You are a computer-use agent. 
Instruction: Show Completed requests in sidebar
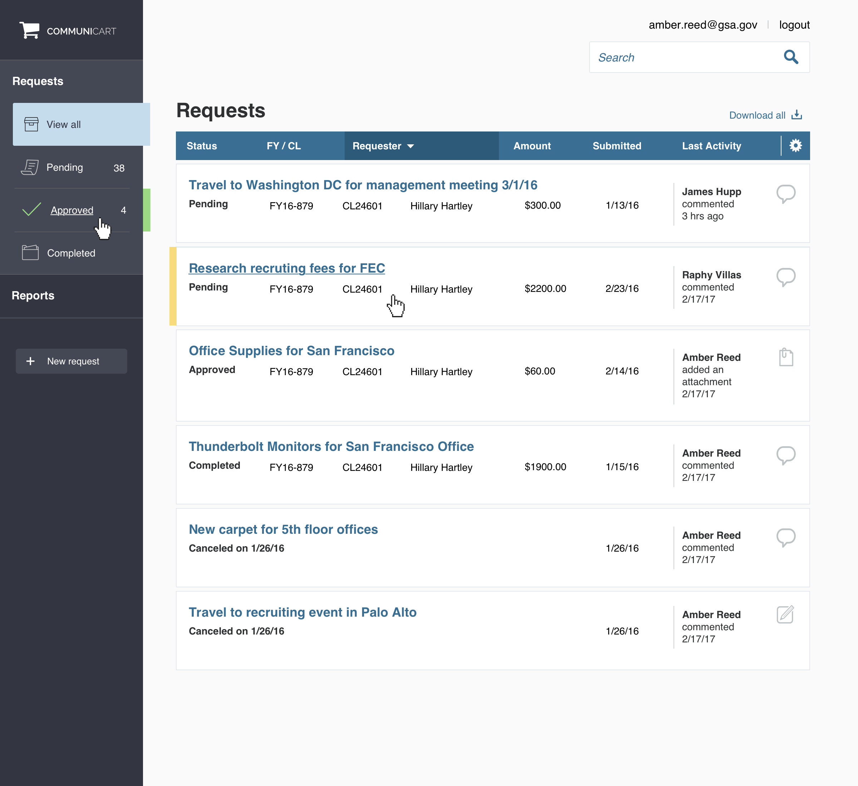click(x=71, y=253)
